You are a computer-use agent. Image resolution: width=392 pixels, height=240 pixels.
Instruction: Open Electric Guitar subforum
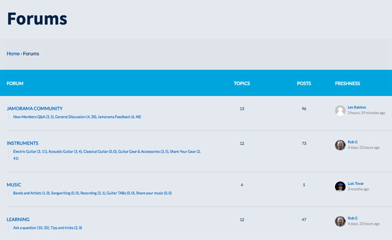[30, 151]
